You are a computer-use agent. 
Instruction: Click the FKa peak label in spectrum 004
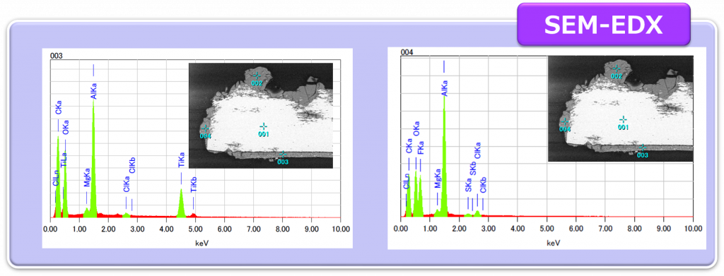421,150
